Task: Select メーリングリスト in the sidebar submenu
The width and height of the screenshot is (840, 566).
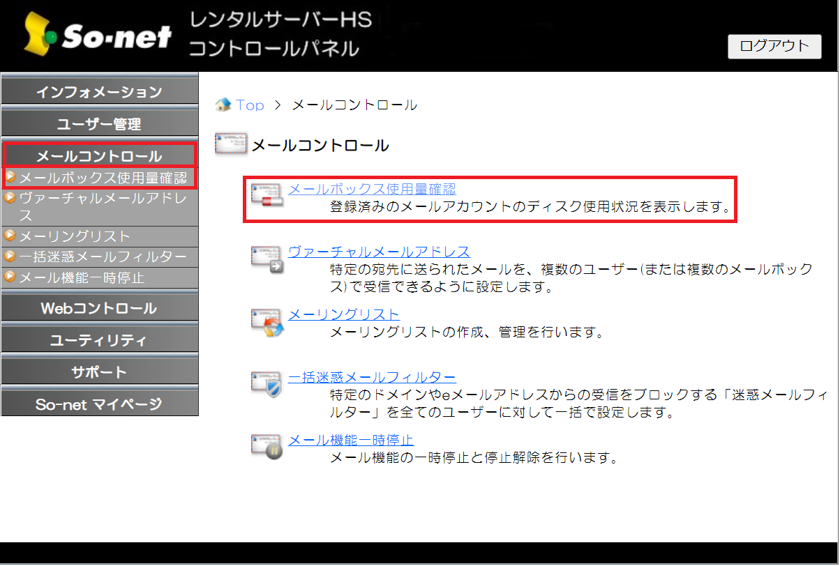Action: (75, 236)
